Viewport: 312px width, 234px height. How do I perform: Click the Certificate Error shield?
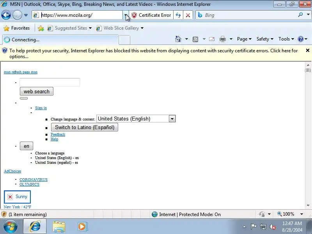pyautogui.click(x=151, y=15)
